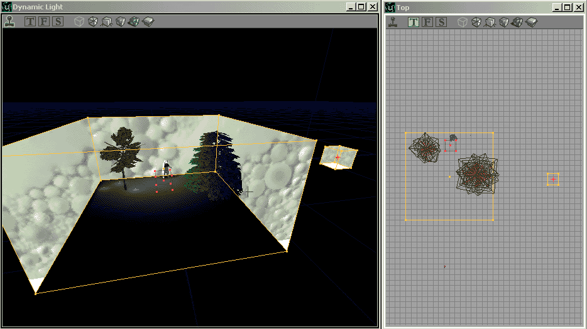Enable Wireframe render mode in Dynamic Light viewport
The height and width of the screenshot is (329, 587).
pyautogui.click(x=93, y=21)
